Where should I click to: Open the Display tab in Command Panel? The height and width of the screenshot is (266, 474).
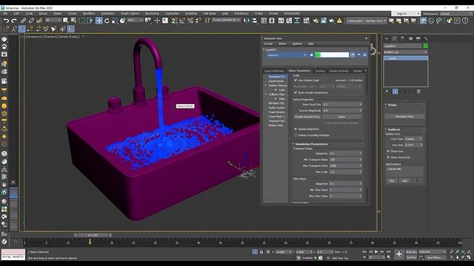[x=418, y=38]
